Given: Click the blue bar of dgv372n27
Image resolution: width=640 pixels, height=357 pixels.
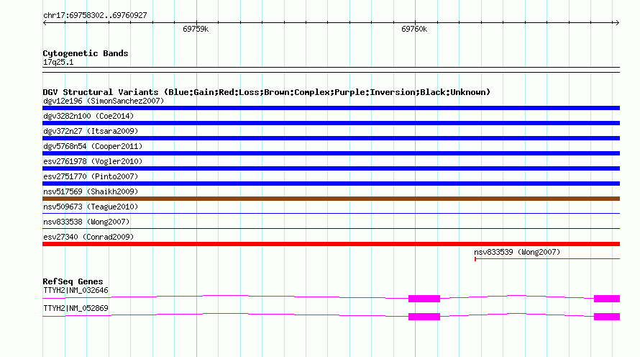Looking at the screenshot, I should point(331,138).
